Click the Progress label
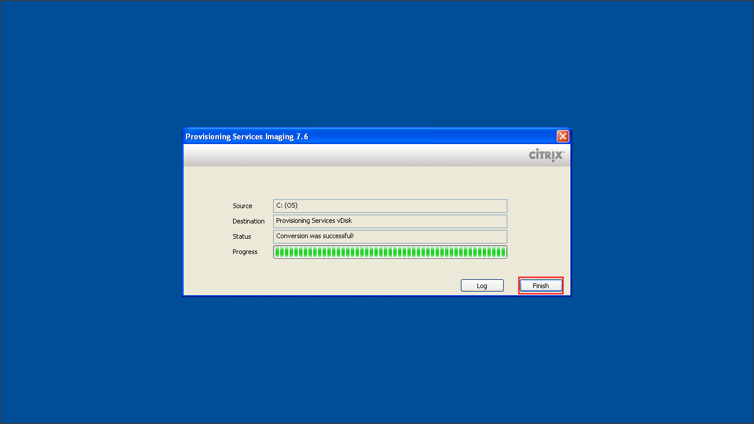Viewport: 754px width, 424px height. pos(245,252)
